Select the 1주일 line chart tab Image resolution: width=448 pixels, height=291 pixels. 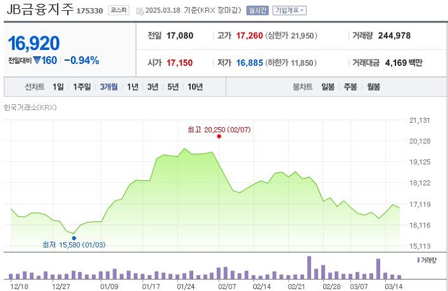82,87
